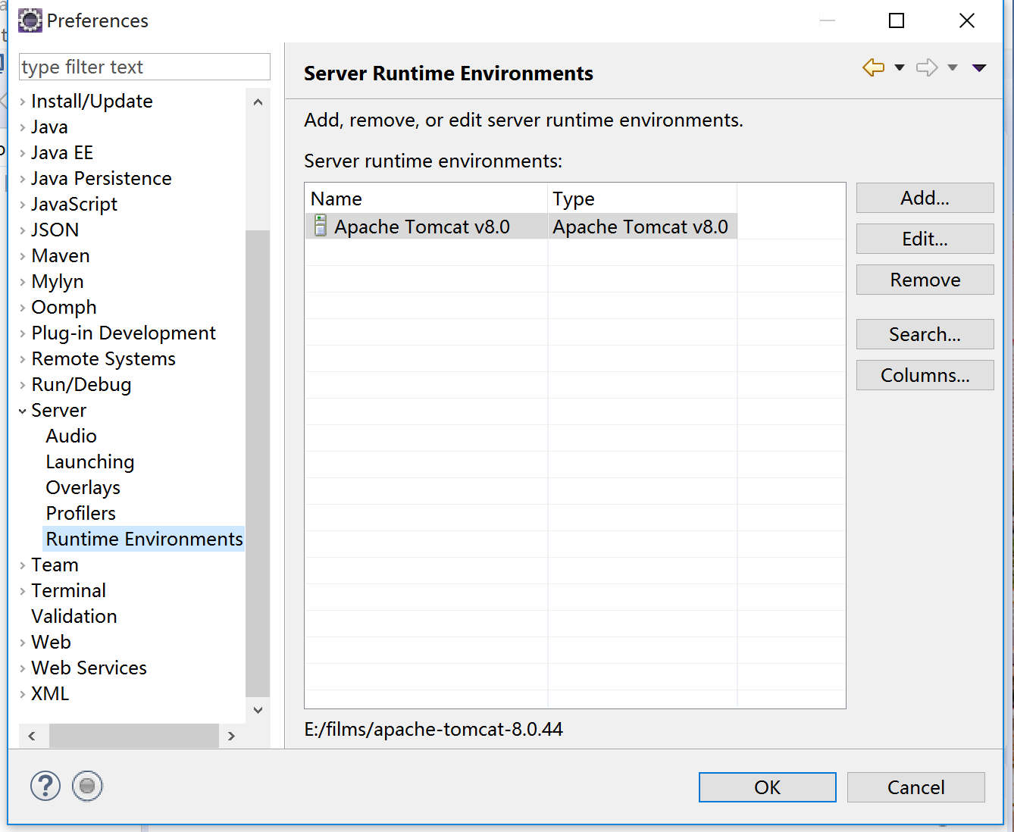The height and width of the screenshot is (832, 1014).
Task: Click the Eclipse Preferences window icon
Action: click(x=30, y=20)
